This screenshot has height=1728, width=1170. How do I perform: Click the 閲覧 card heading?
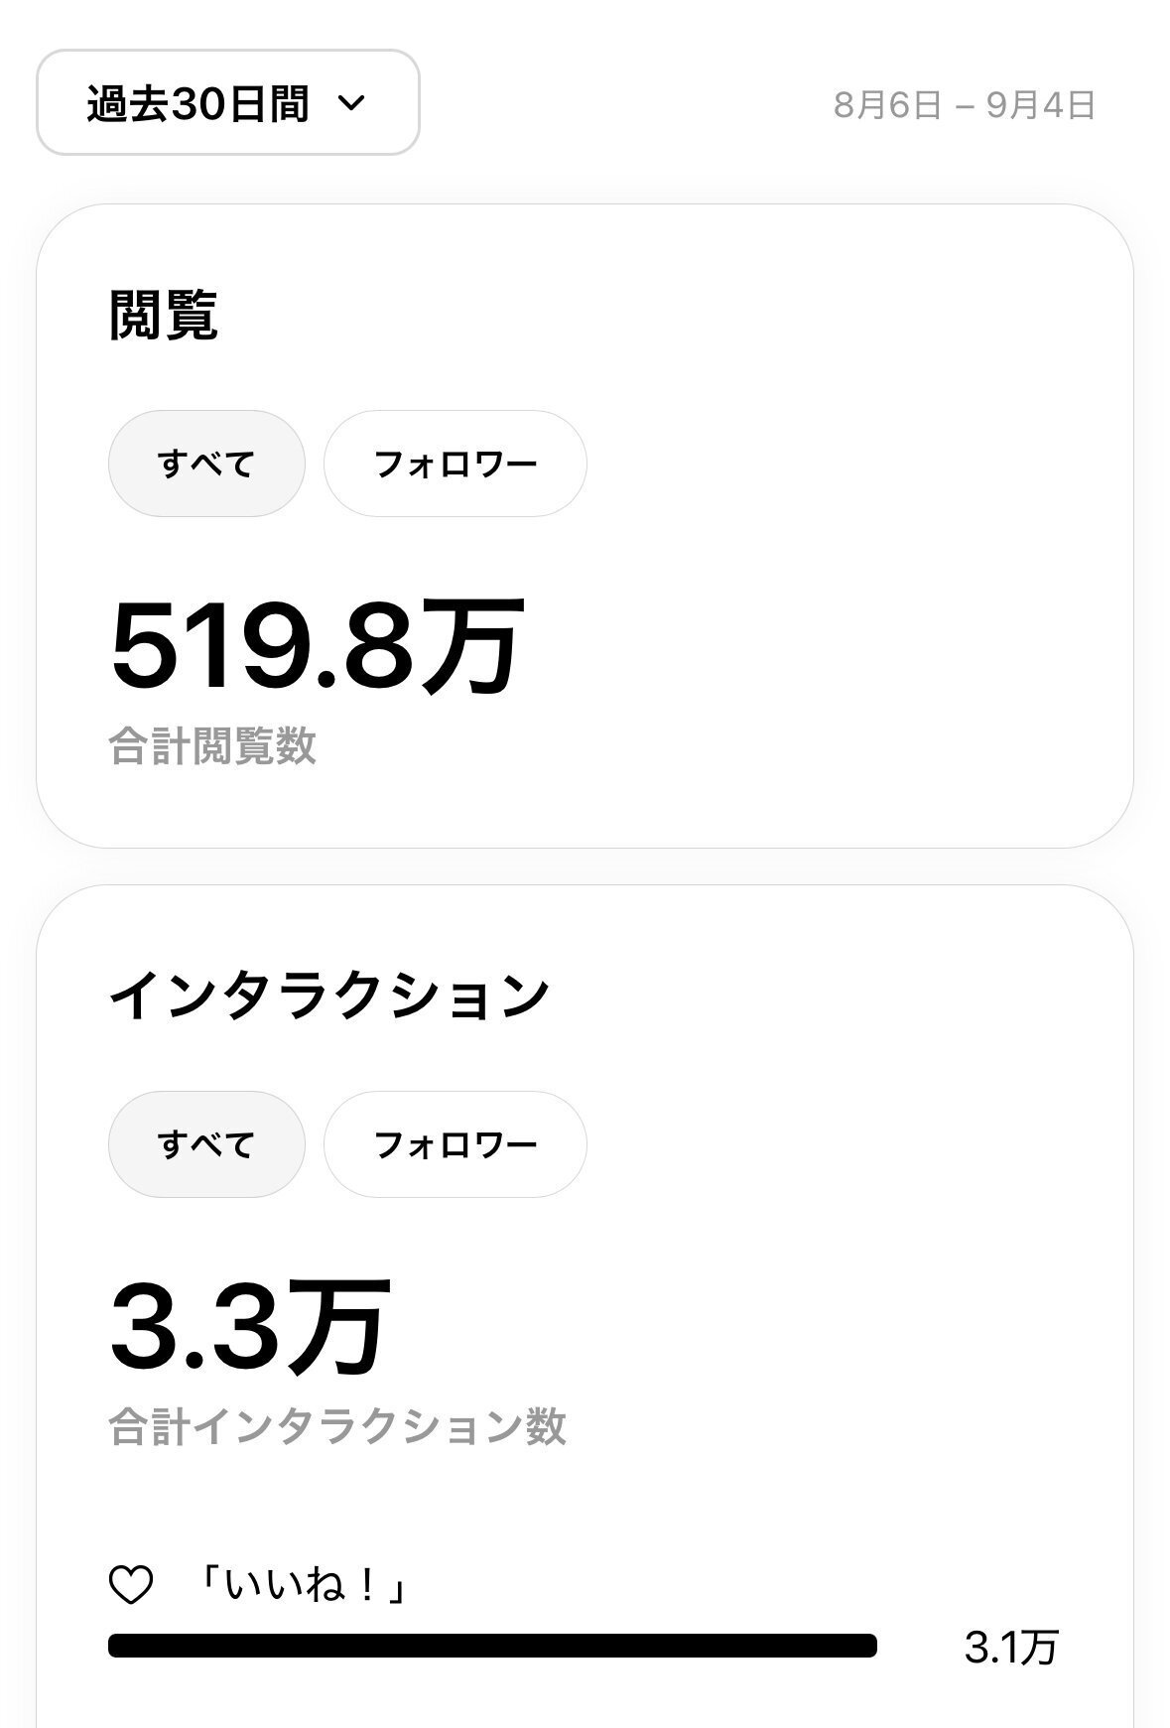(x=164, y=316)
